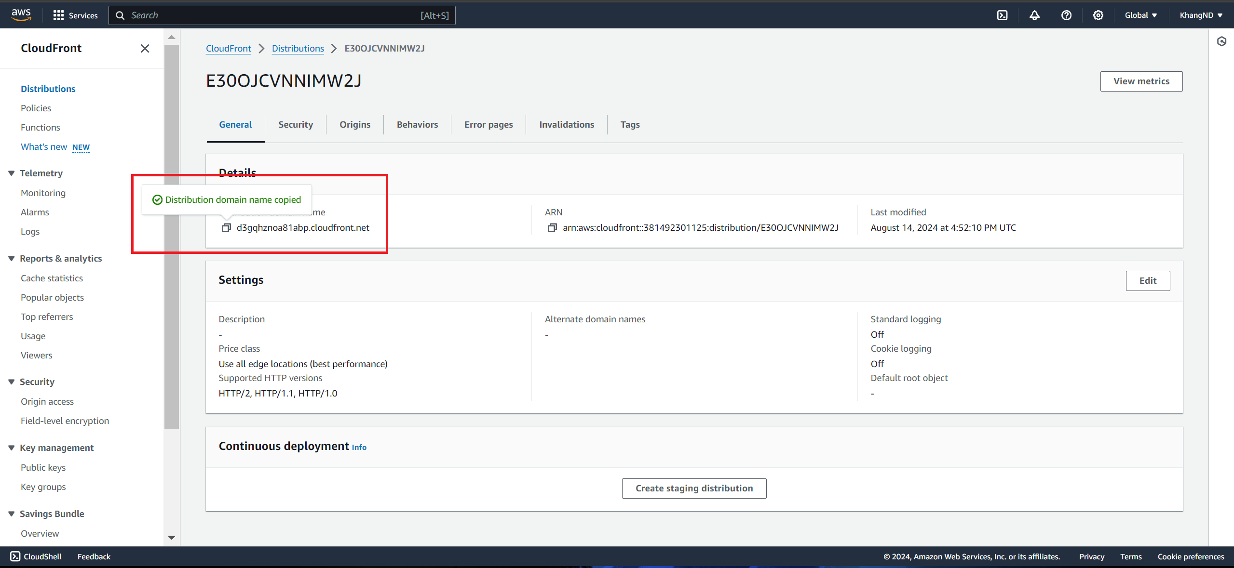This screenshot has width=1234, height=568.
Task: Click the View metrics button
Action: [x=1141, y=81]
